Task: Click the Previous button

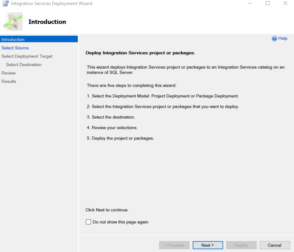Action: point(174,245)
